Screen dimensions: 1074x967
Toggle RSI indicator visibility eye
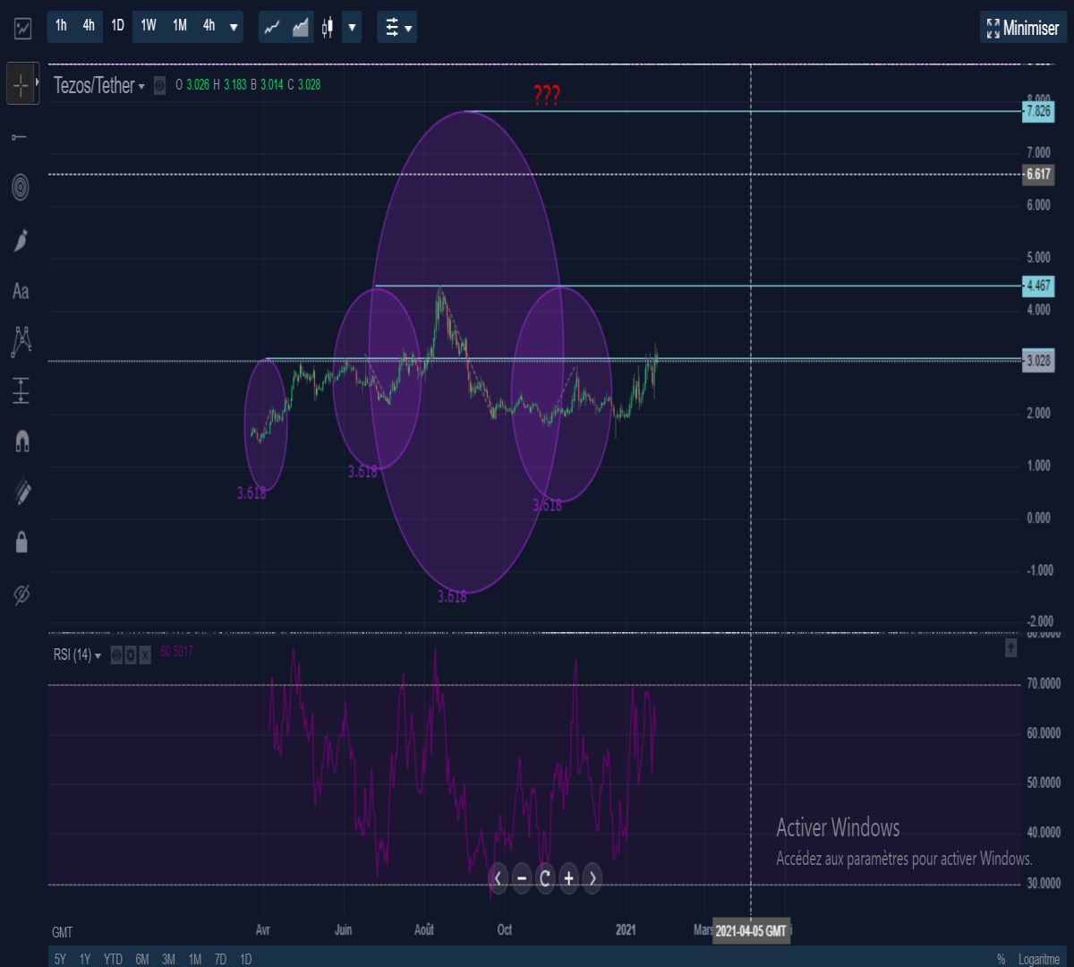(116, 655)
